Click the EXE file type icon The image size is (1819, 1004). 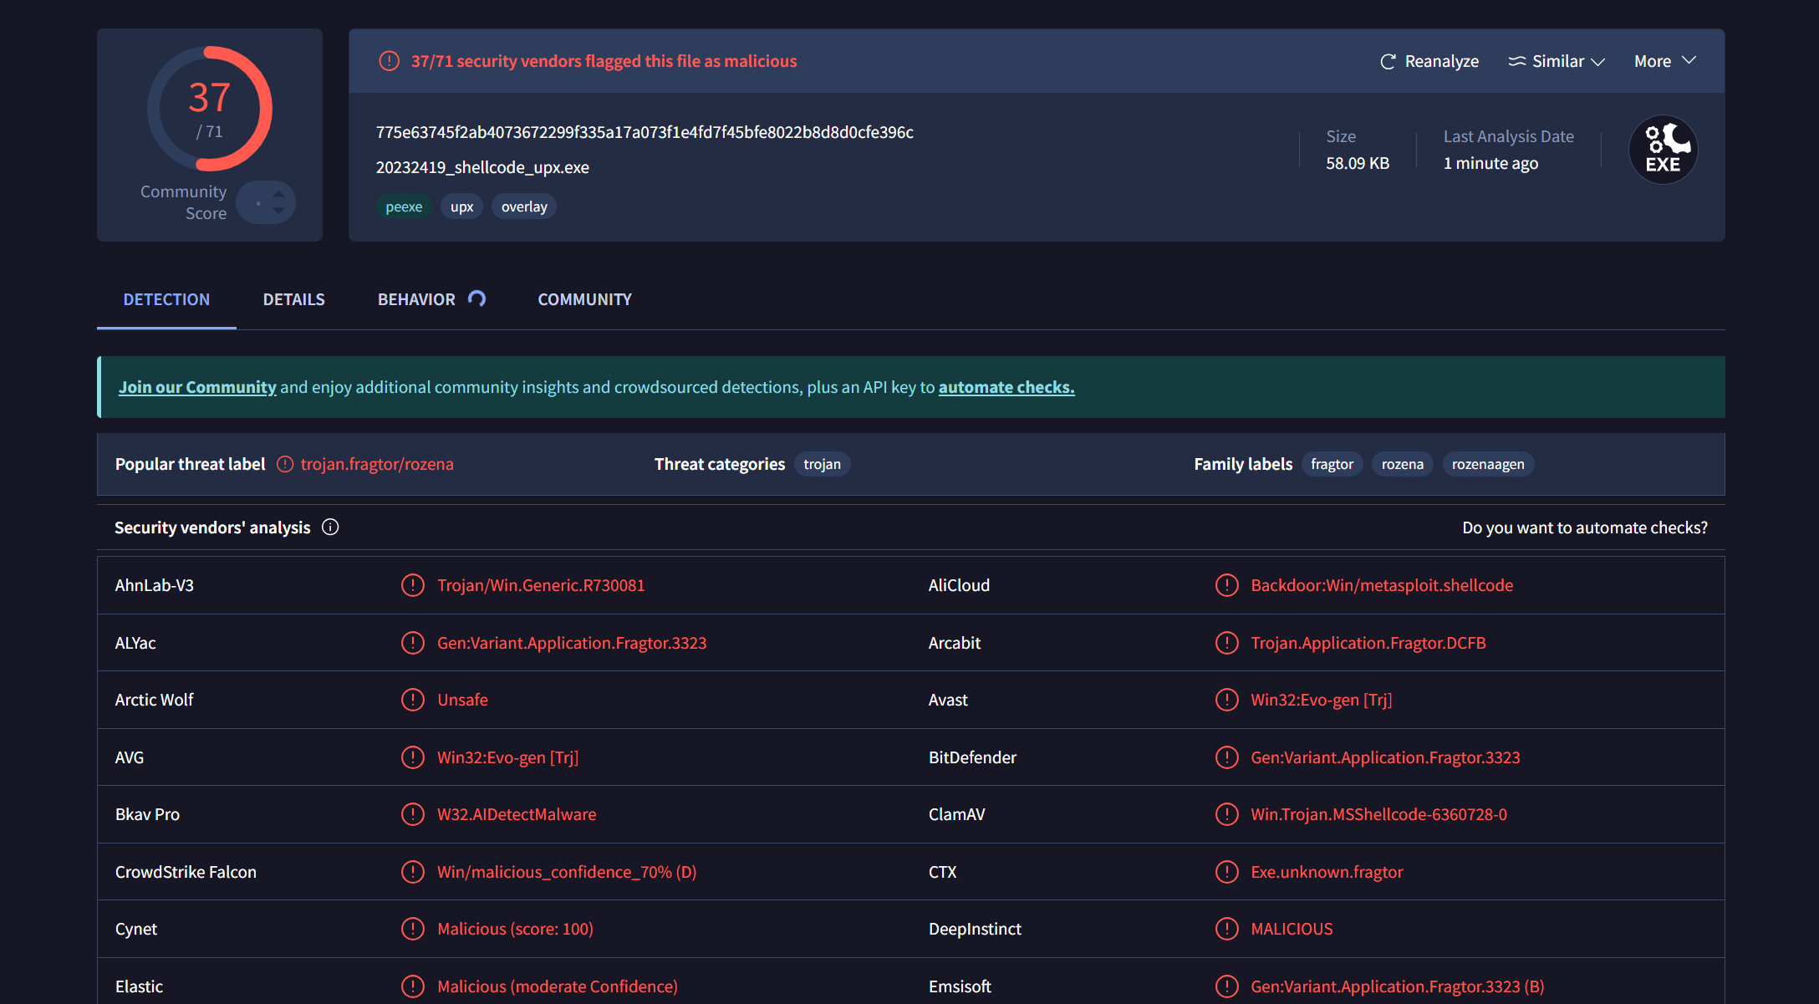[1663, 150]
